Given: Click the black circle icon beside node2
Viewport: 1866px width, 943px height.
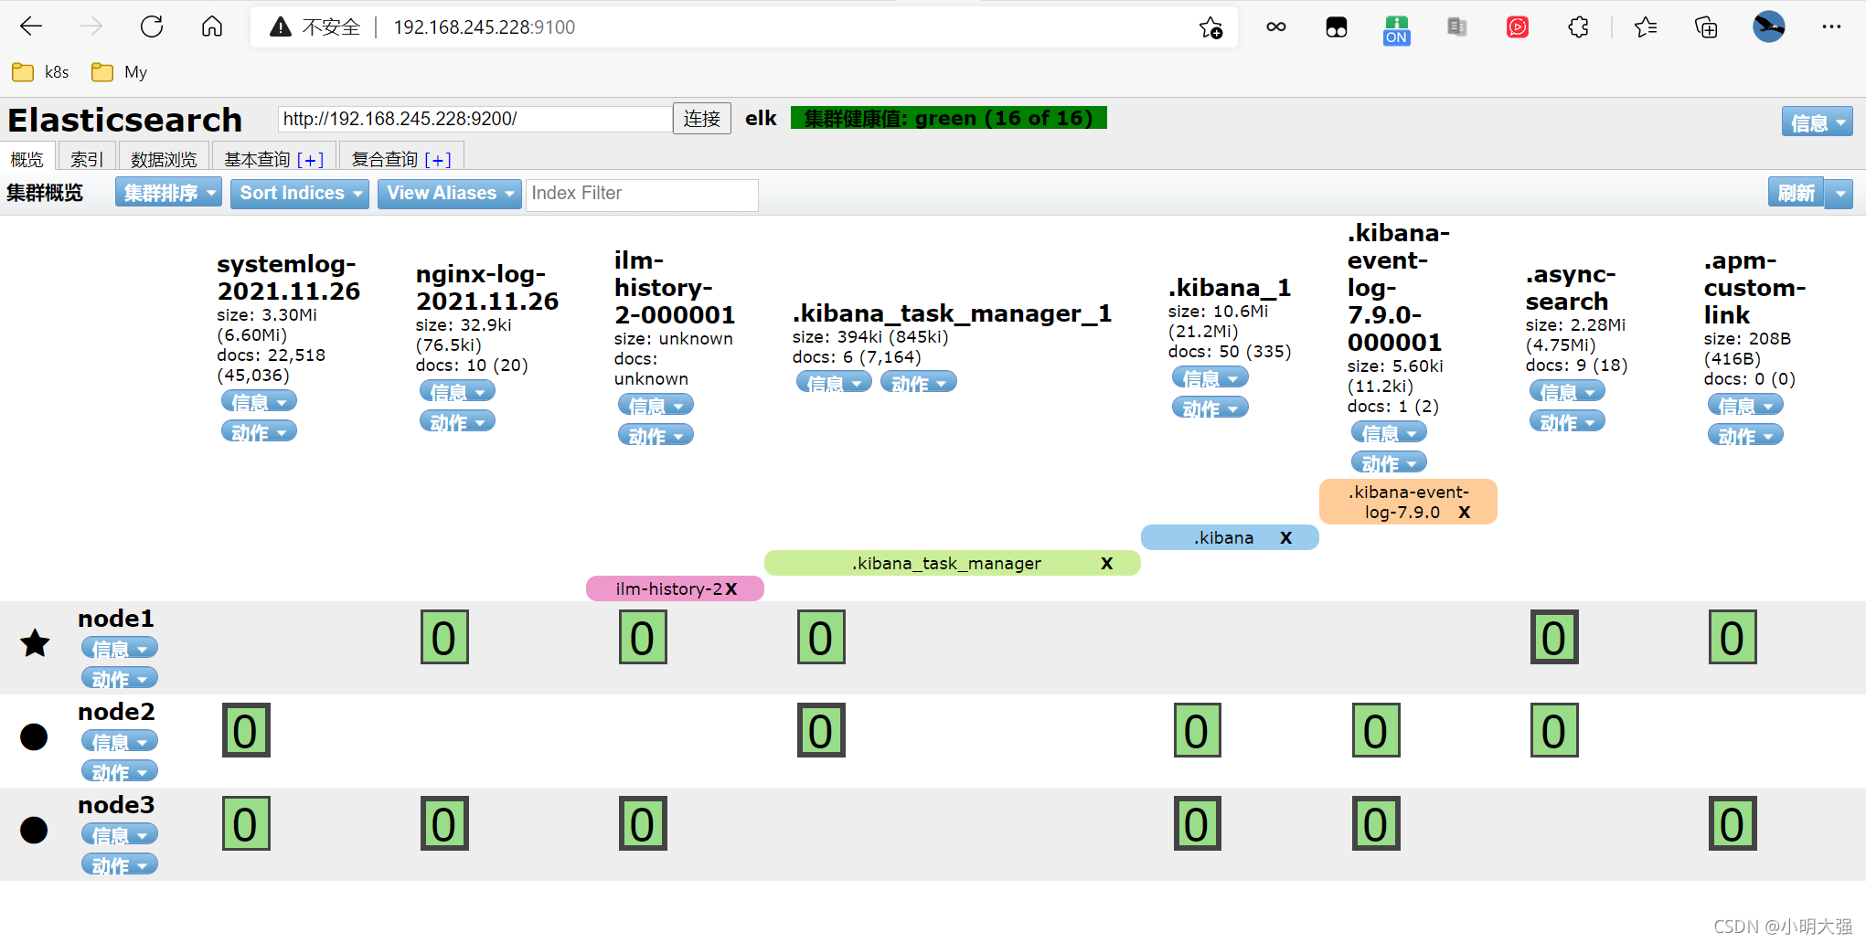Looking at the screenshot, I should click(x=34, y=736).
